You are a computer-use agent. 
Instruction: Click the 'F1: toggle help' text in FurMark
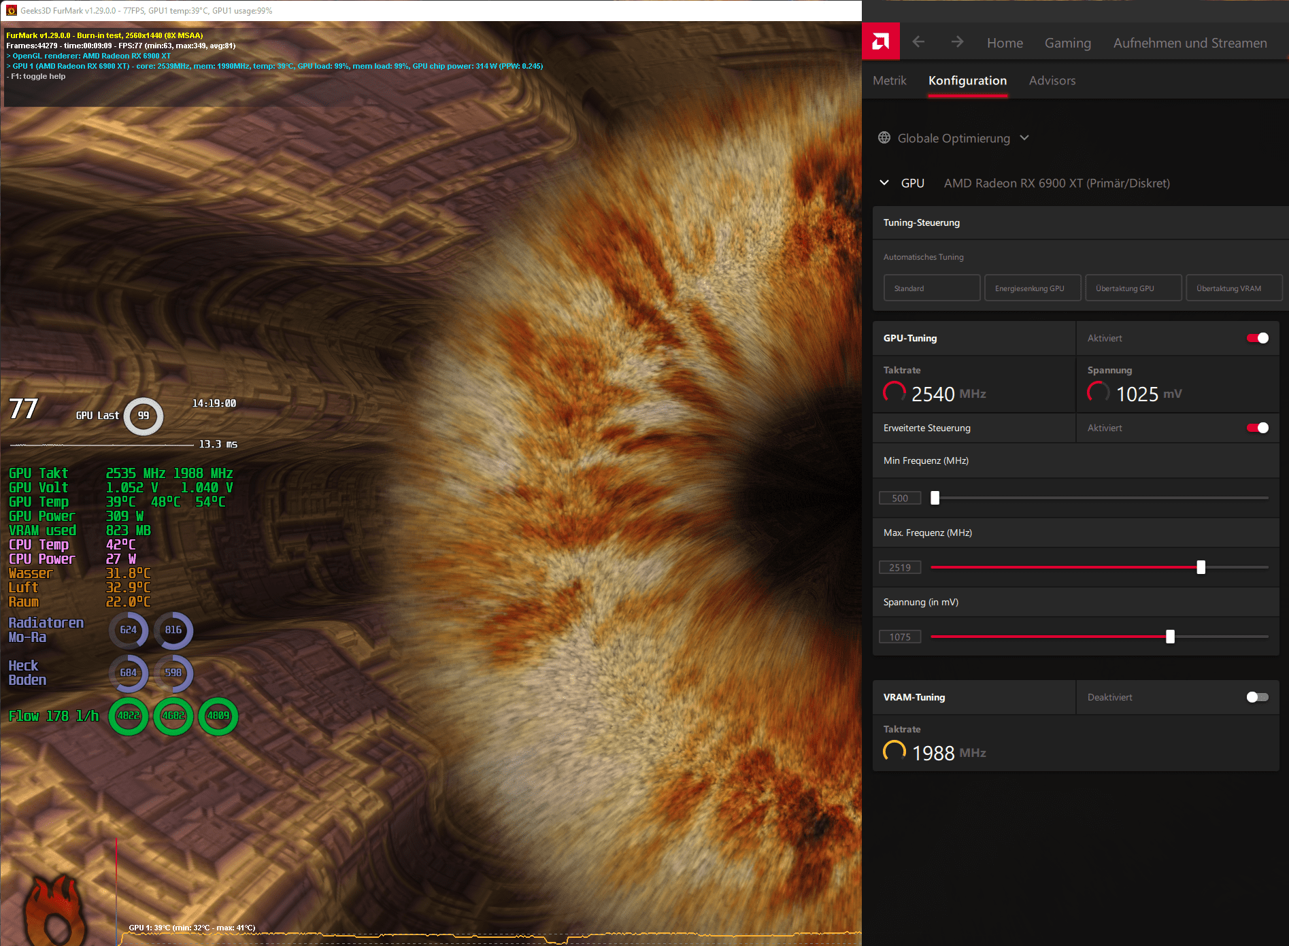pyautogui.click(x=36, y=76)
